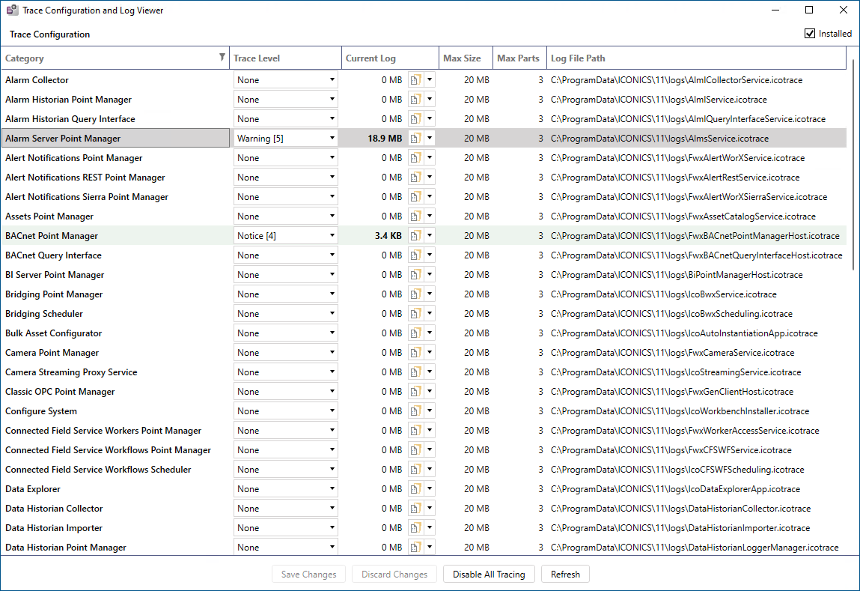Open the log file icon for Alarm Collector
The width and height of the screenshot is (860, 591).
(415, 80)
